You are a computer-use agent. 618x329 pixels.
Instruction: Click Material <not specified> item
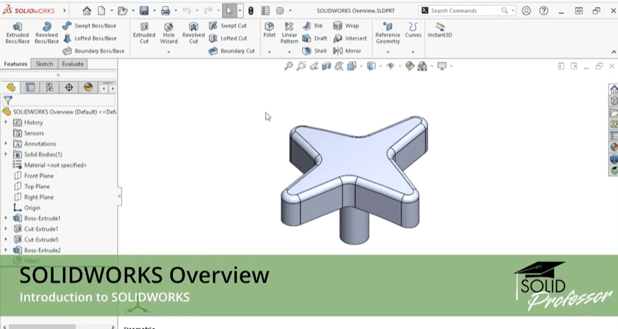coord(49,165)
